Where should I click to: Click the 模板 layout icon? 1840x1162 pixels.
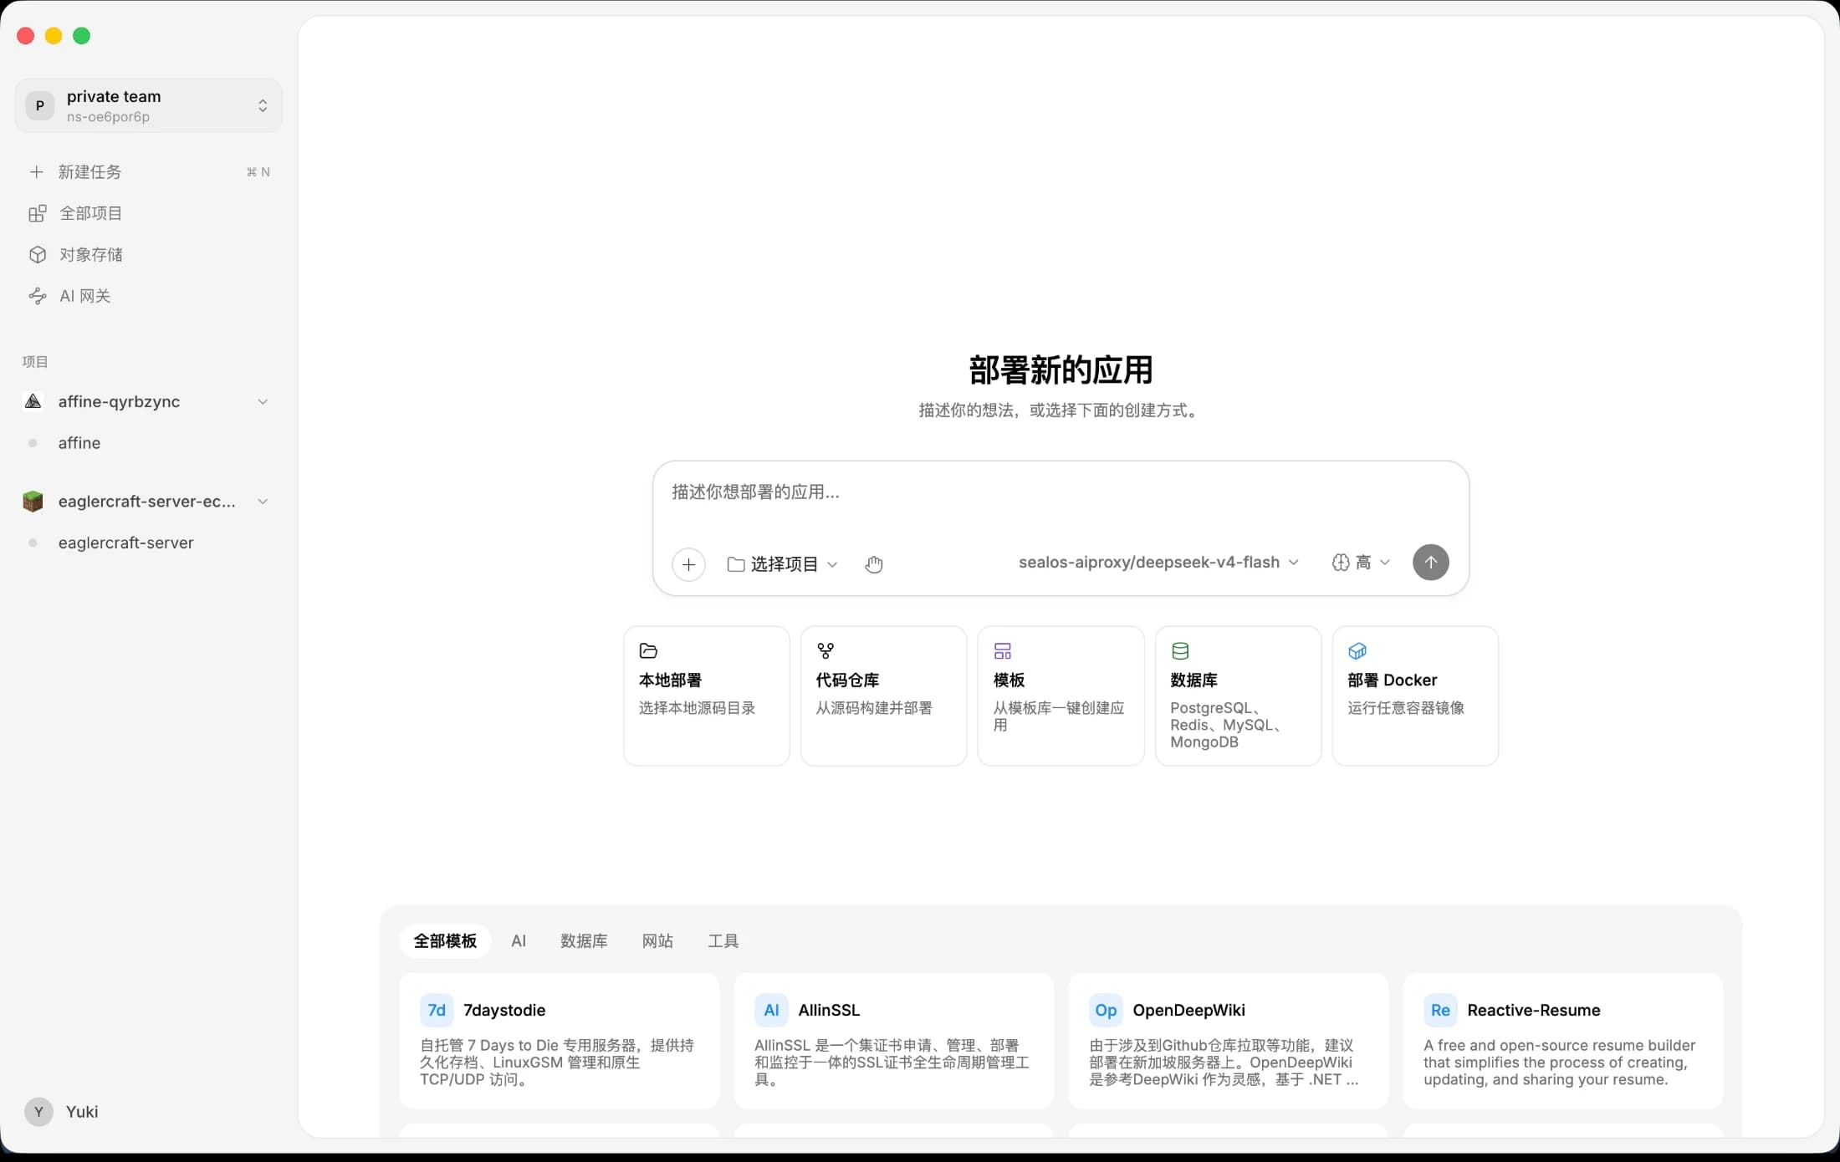1003,651
